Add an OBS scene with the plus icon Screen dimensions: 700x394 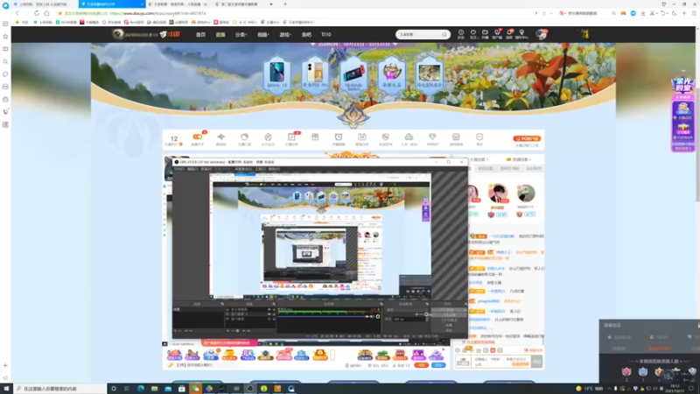[x=175, y=331]
